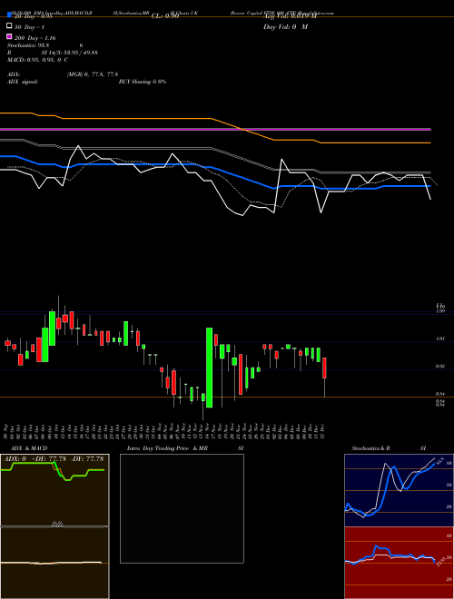This screenshot has height=599, width=454.
Task: Click the 'CL: 0.90' closing price text
Action: click(x=165, y=16)
